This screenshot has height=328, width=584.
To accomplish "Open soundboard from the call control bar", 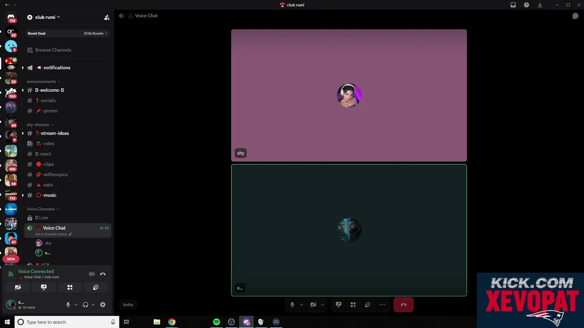I will pos(368,305).
